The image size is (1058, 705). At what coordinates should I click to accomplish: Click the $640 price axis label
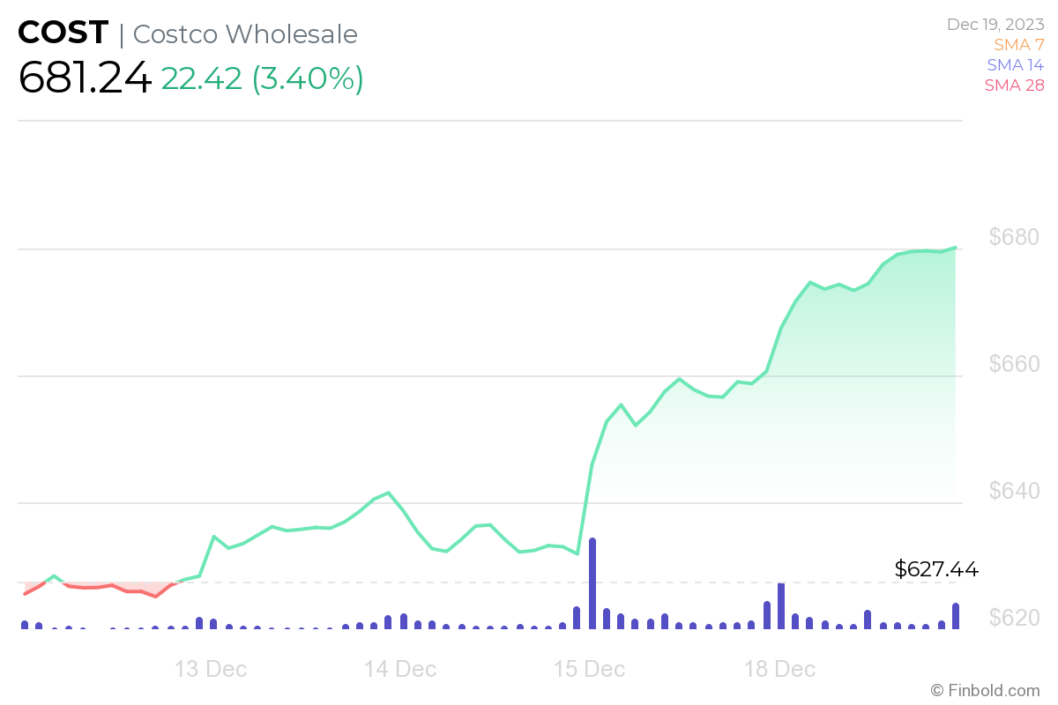[1013, 491]
